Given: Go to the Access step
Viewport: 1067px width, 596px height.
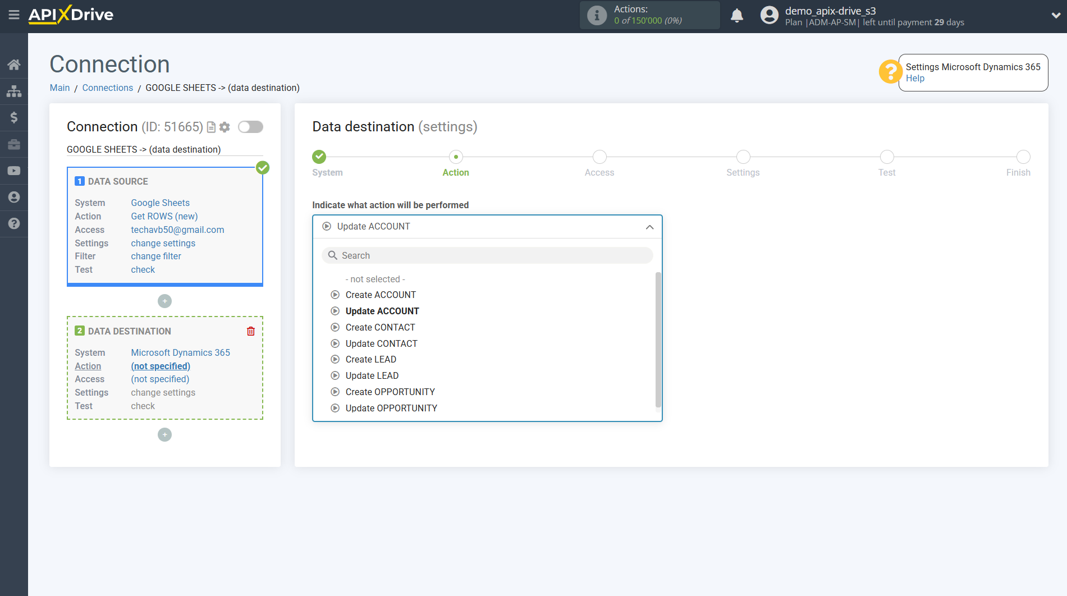Looking at the screenshot, I should pos(599,157).
